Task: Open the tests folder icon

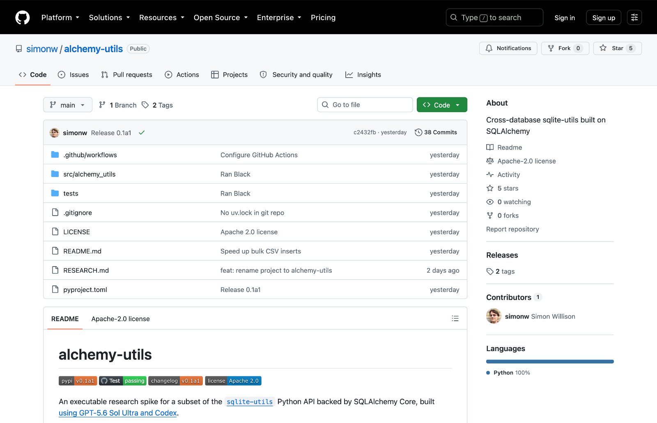Action: click(55, 193)
